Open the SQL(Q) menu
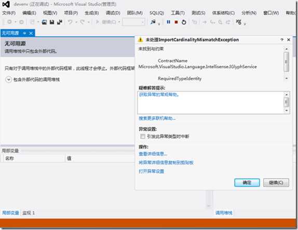Screen dimensions: 298x230 click(x=157, y=13)
